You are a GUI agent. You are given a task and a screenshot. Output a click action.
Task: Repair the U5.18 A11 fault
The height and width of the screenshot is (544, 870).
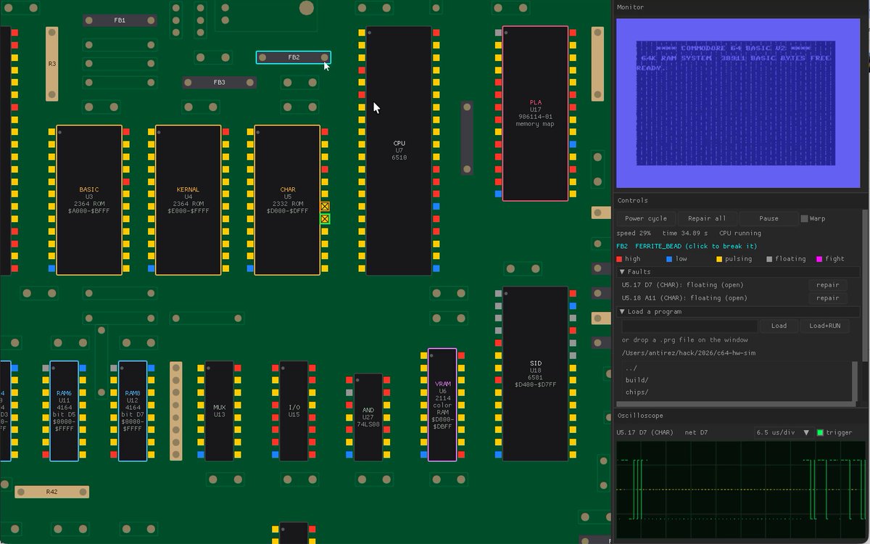point(827,298)
